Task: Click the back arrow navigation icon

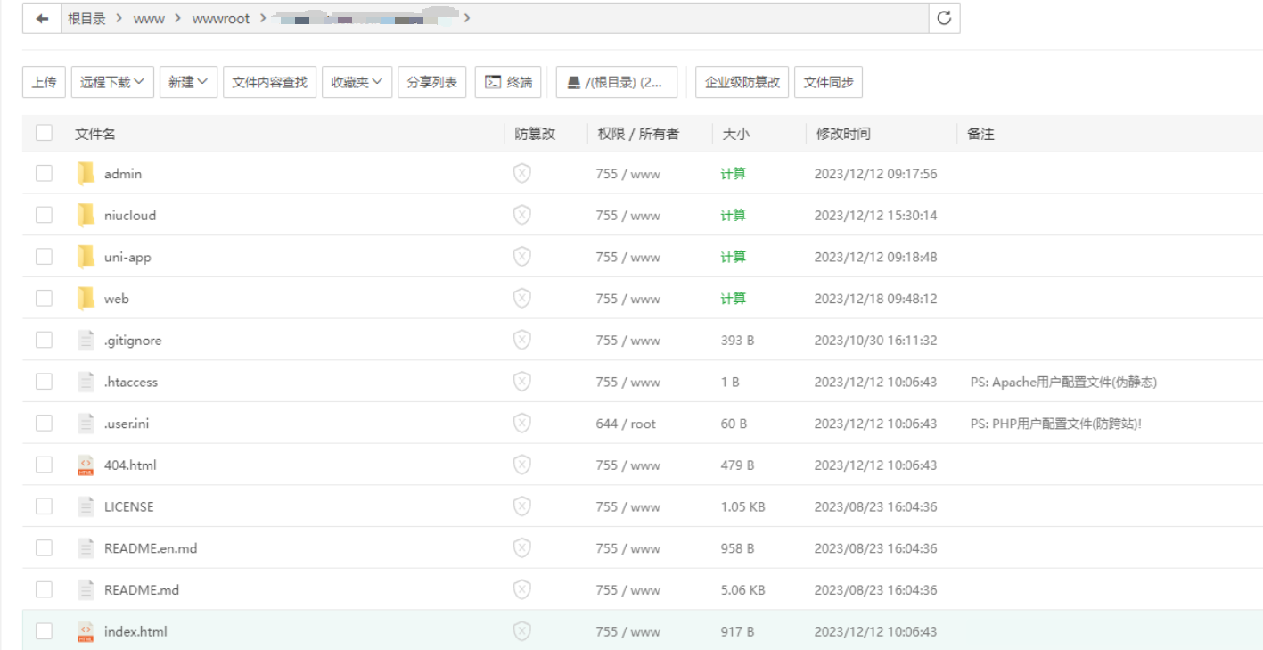Action: 42,19
